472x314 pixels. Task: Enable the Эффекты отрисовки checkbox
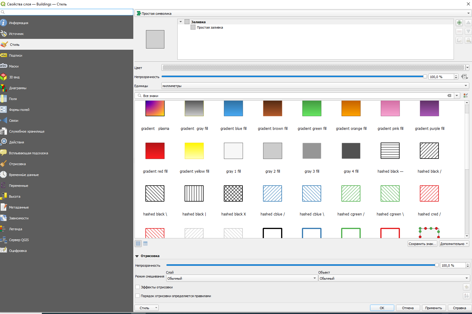pyautogui.click(x=138, y=287)
